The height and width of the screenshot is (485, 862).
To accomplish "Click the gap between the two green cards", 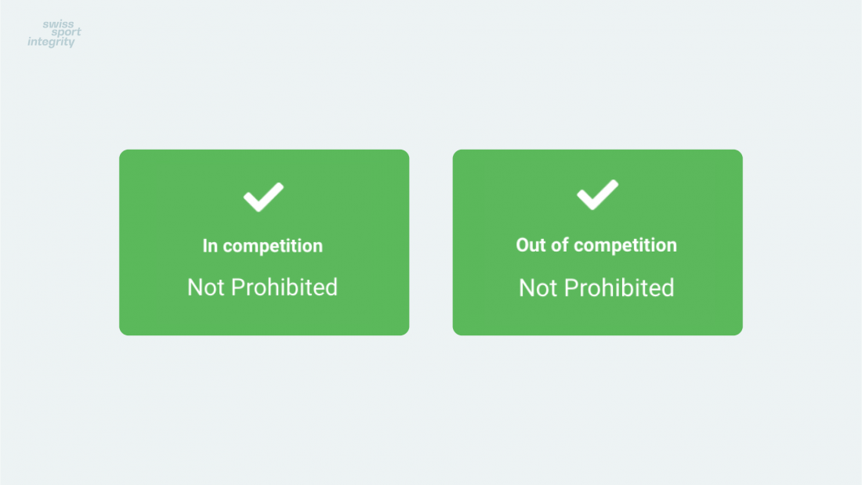I will (x=431, y=243).
